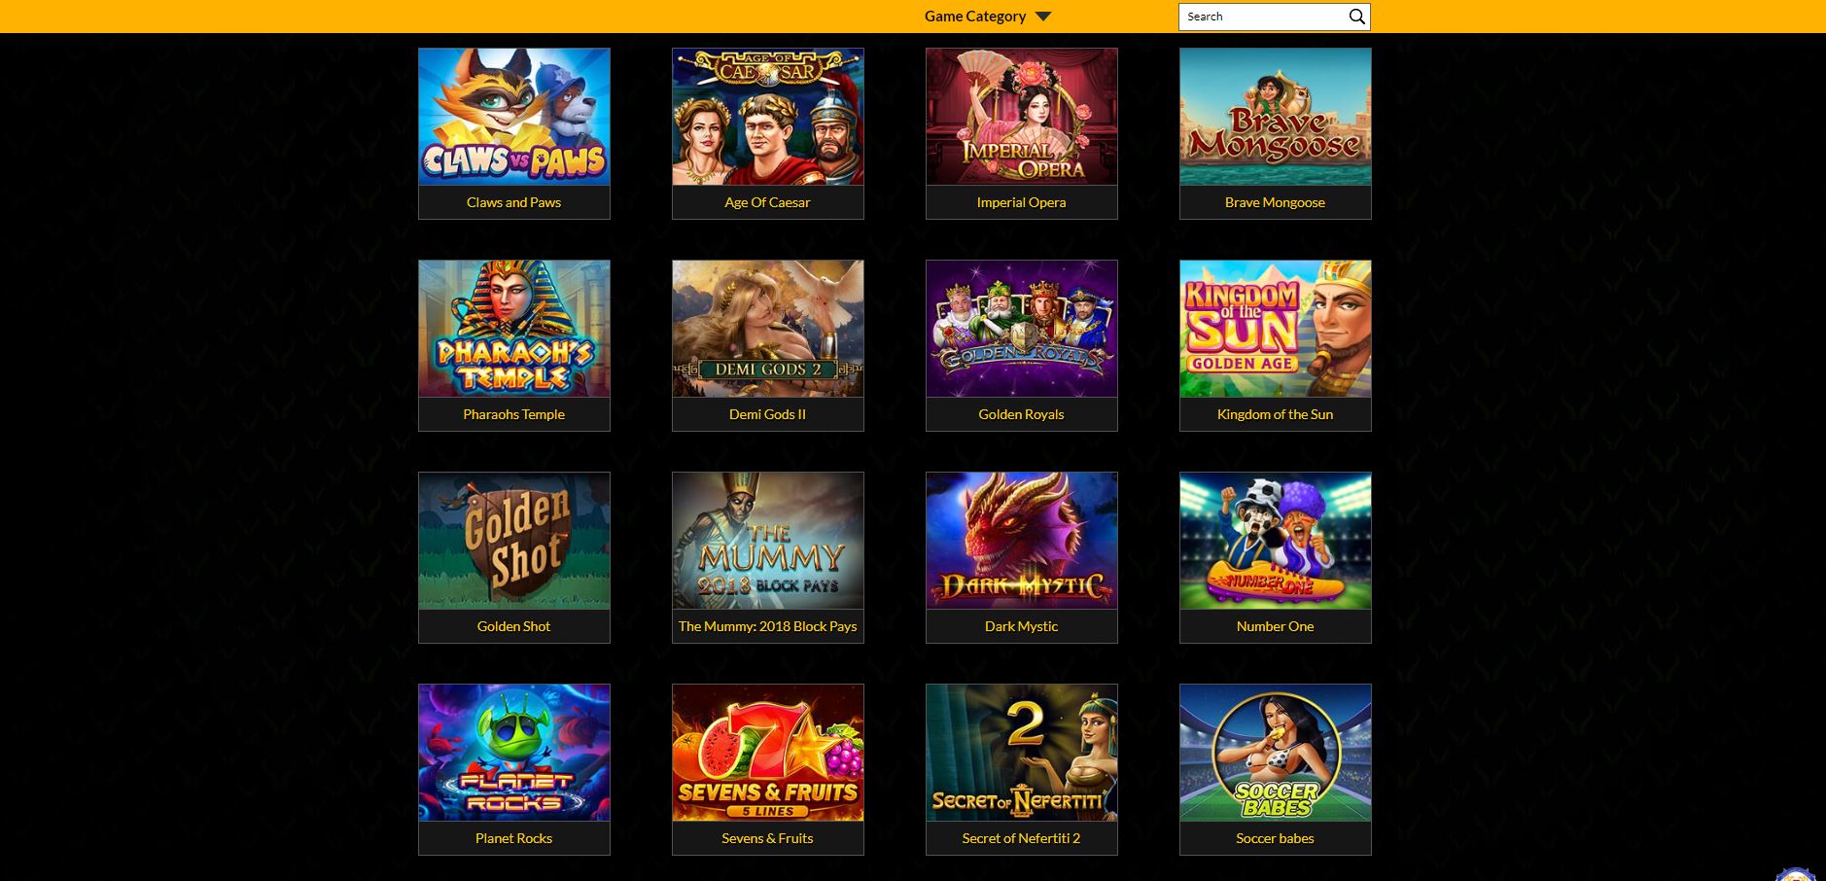Image resolution: width=1826 pixels, height=881 pixels.
Task: Select Kingdom of the Sun thumbnail
Action: click(1276, 329)
